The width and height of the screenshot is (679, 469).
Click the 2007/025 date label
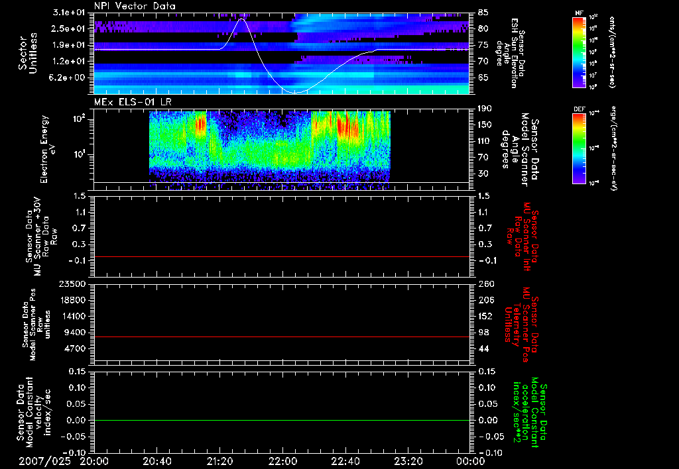[x=44, y=461]
